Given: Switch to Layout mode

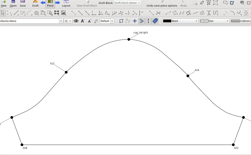Looking at the screenshot, I should click(x=66, y=4).
